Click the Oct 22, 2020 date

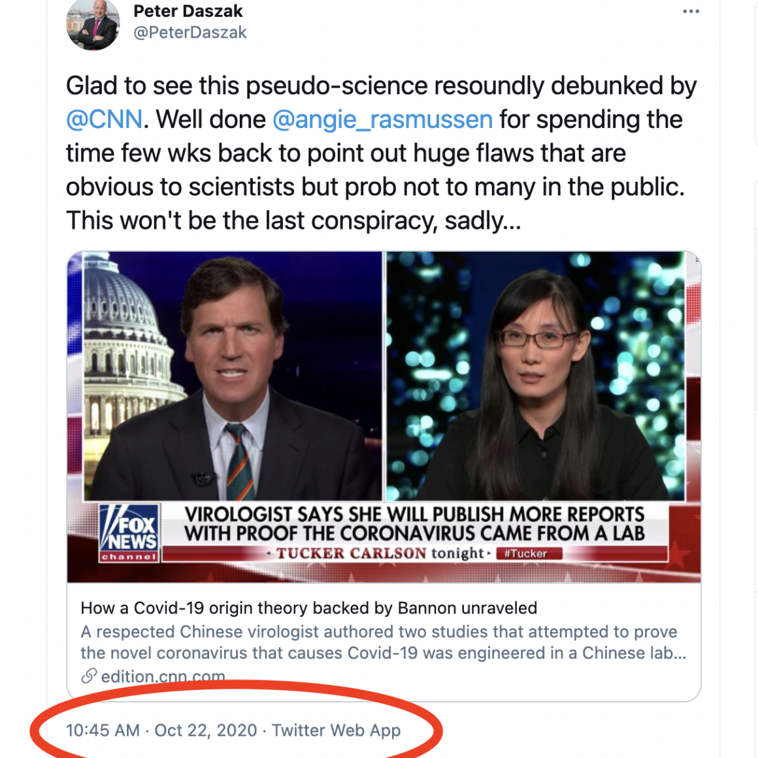[206, 731]
